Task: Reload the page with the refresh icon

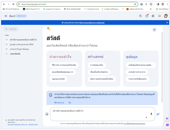Action: [13, 4]
